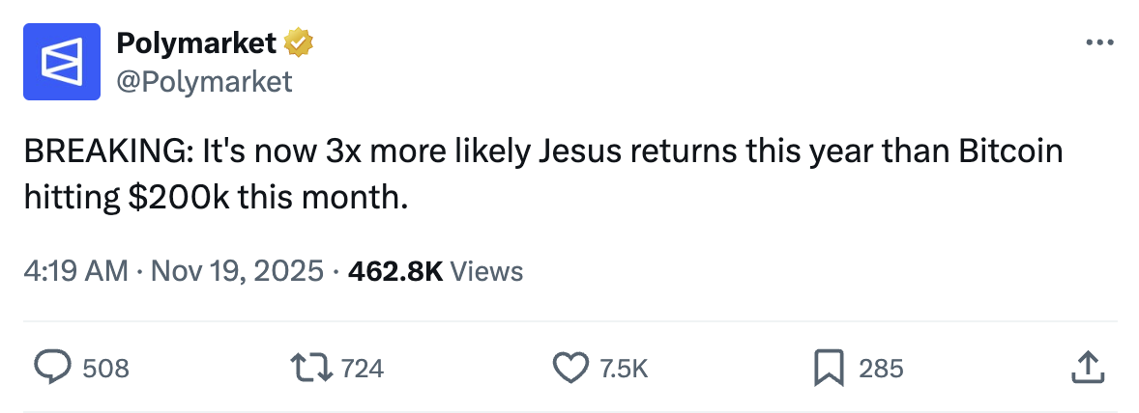The image size is (1139, 413).
Task: Bookmark the post with the bookmark icon
Action: [830, 367]
